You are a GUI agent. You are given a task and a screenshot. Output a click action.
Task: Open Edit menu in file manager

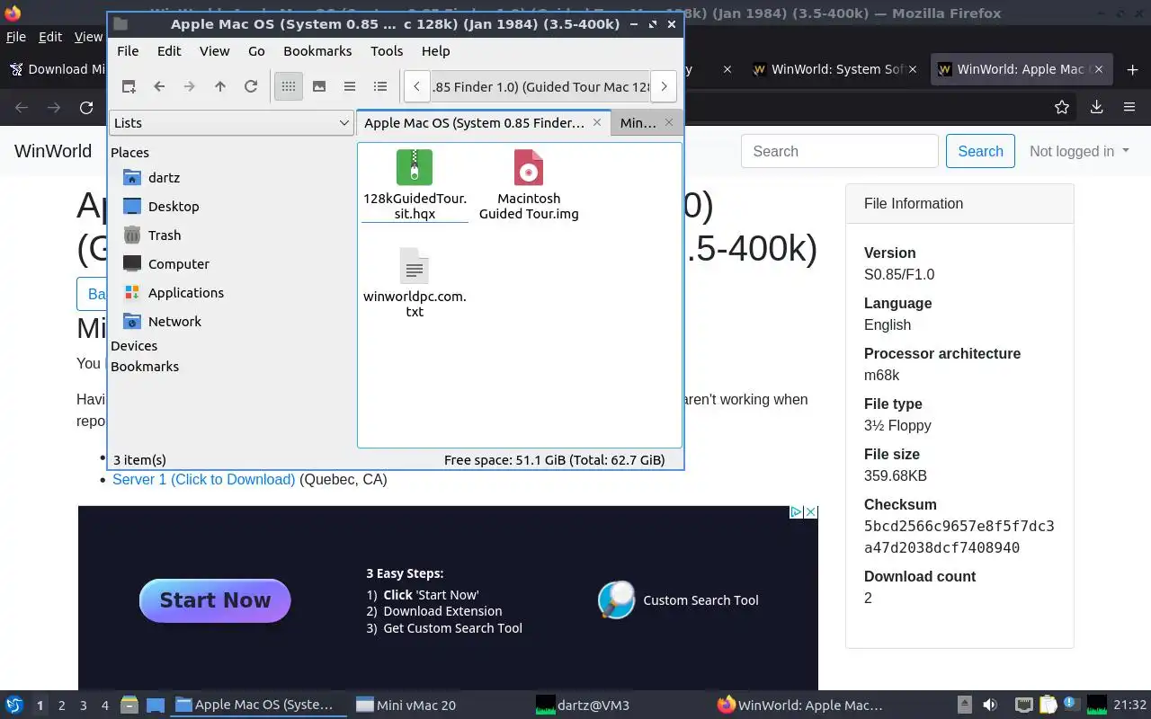click(x=169, y=51)
